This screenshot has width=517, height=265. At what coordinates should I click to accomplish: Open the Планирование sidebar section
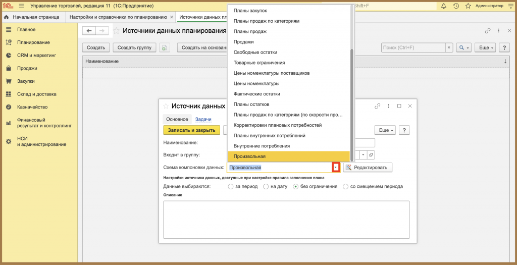(x=33, y=42)
